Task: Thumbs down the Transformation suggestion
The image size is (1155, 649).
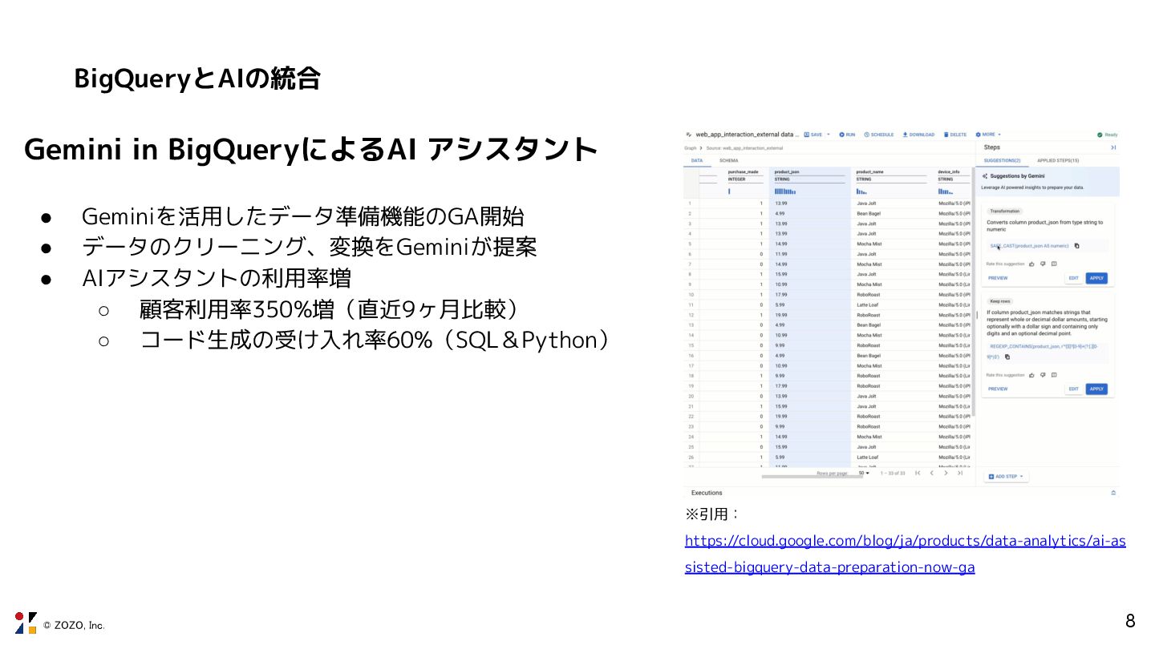Action: [x=1043, y=264]
